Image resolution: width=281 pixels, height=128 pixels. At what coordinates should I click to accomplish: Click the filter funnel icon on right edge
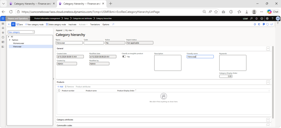(x=278, y=24)
